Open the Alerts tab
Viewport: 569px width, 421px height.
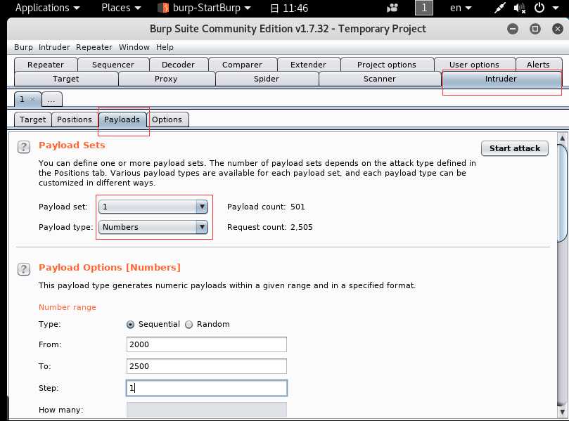[539, 65]
